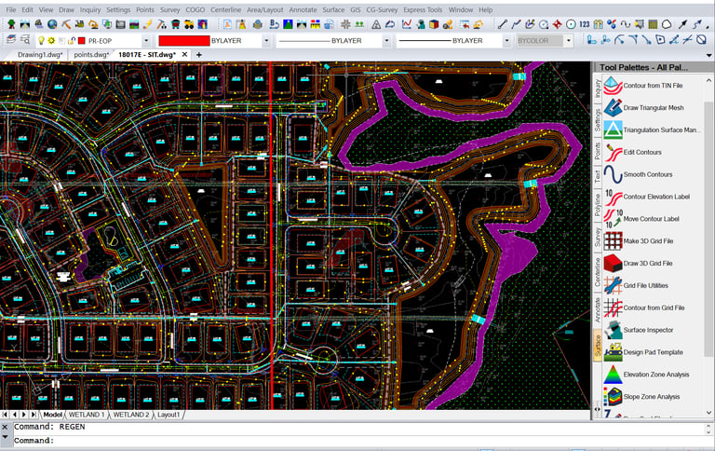Expand the BYCOLOR plot style dropdown
Image resolution: width=715 pixels, height=451 pixels.
click(x=570, y=41)
